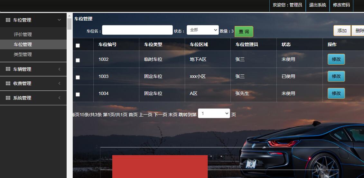Click 修改 for parking spot 1003

click(x=336, y=76)
